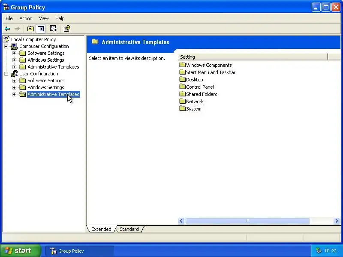The image size is (343, 257).
Task: Click the Start button
Action: [21, 251]
